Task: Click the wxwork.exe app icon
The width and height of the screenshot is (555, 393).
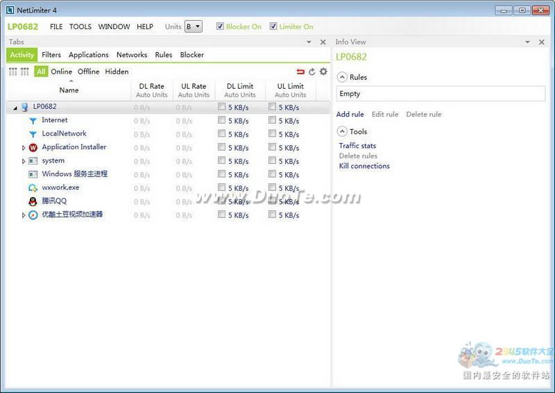Action: tap(33, 188)
